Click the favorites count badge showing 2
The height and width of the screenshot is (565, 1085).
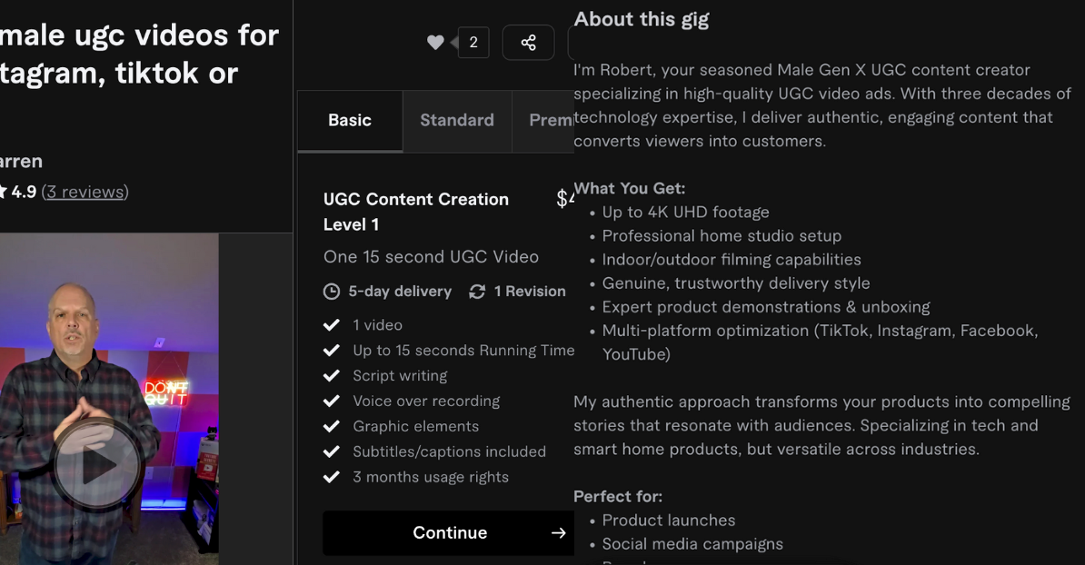(473, 42)
